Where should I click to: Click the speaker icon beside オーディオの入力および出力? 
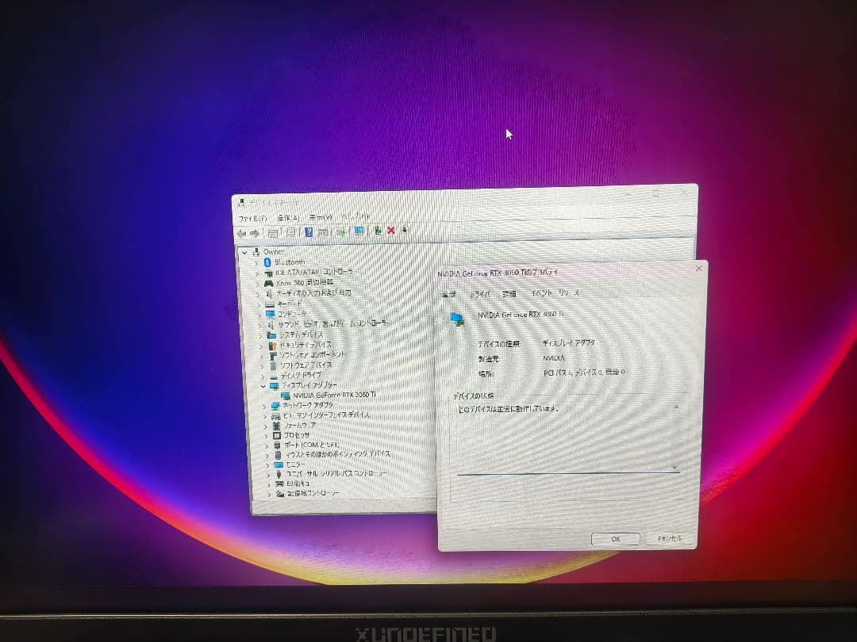click(x=269, y=294)
